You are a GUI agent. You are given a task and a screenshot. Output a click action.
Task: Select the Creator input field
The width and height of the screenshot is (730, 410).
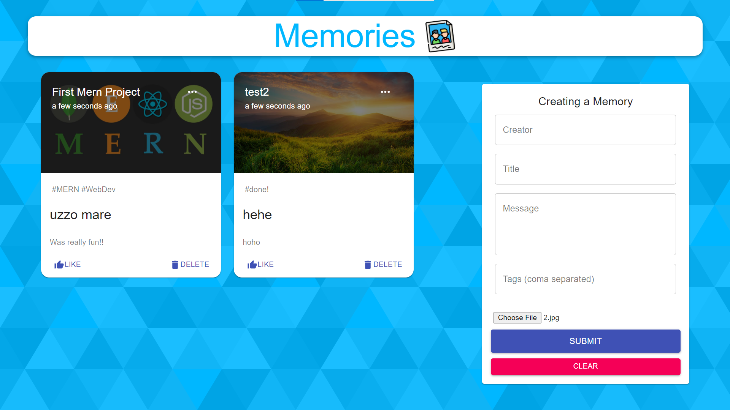click(586, 129)
